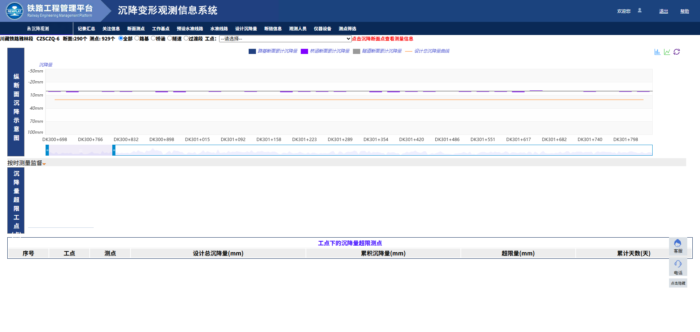Click the 纵断面沉降示意图 side tab

(16, 102)
